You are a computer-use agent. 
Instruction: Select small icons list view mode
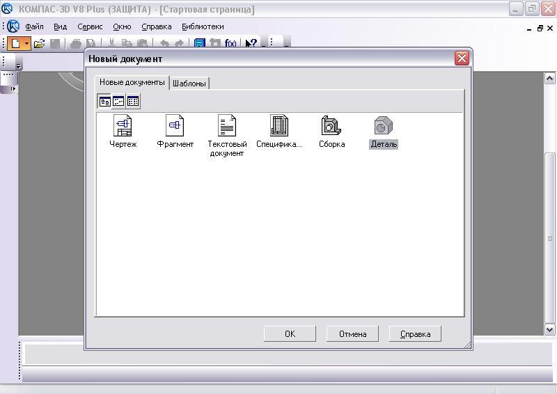118,102
